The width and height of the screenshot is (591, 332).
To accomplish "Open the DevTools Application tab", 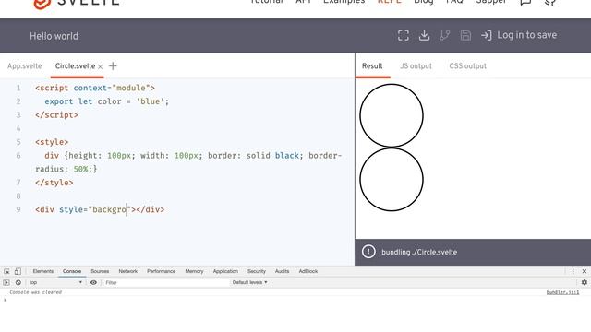I will pos(225,271).
